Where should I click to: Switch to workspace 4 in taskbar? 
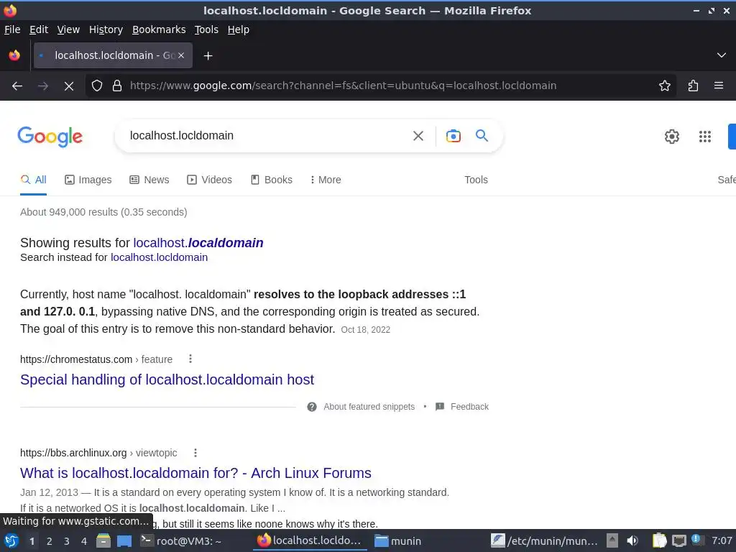[x=84, y=541]
